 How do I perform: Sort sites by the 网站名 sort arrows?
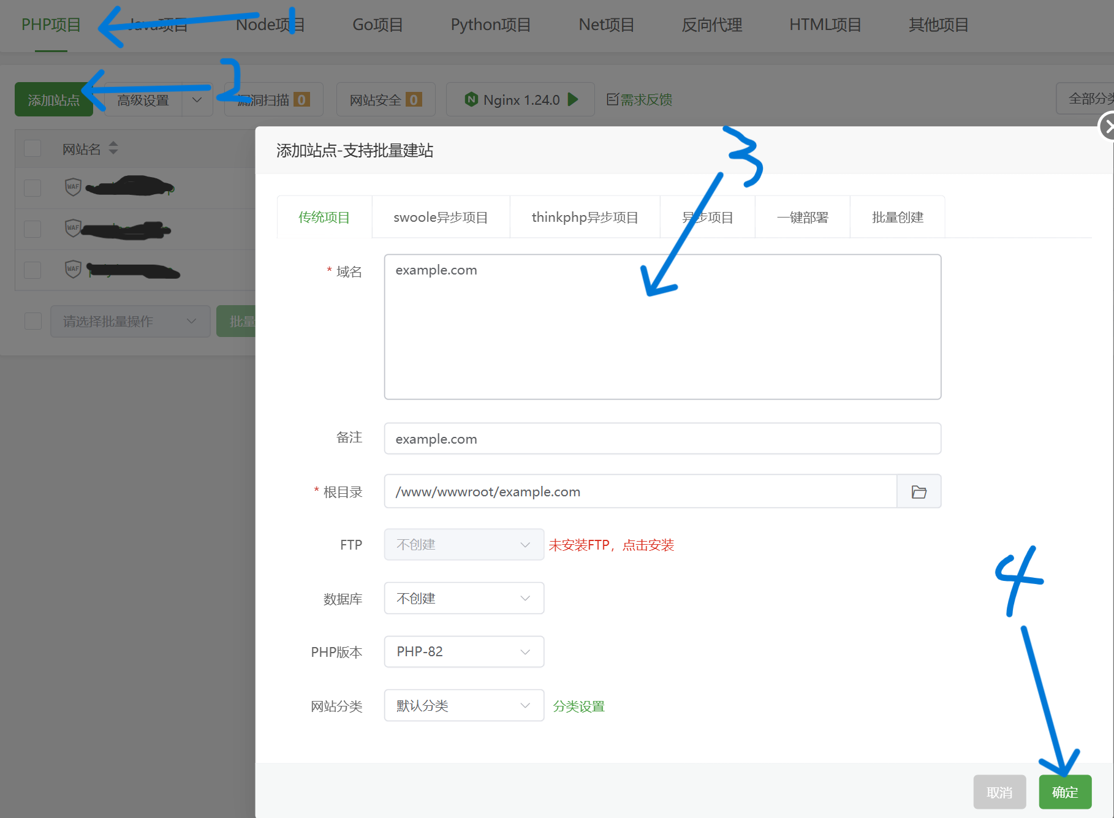click(x=113, y=148)
